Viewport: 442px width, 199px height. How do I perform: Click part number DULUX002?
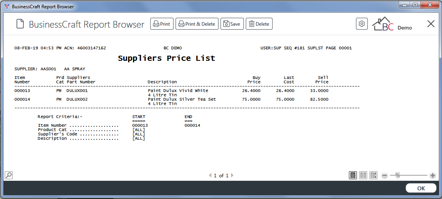77,99
